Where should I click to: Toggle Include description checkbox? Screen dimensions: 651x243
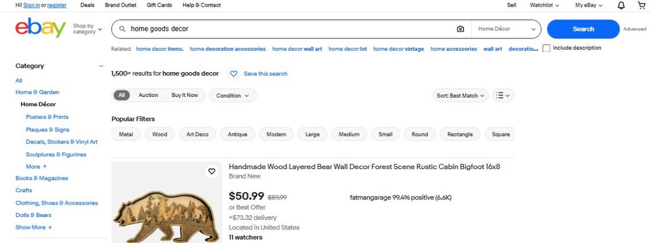[x=546, y=48]
